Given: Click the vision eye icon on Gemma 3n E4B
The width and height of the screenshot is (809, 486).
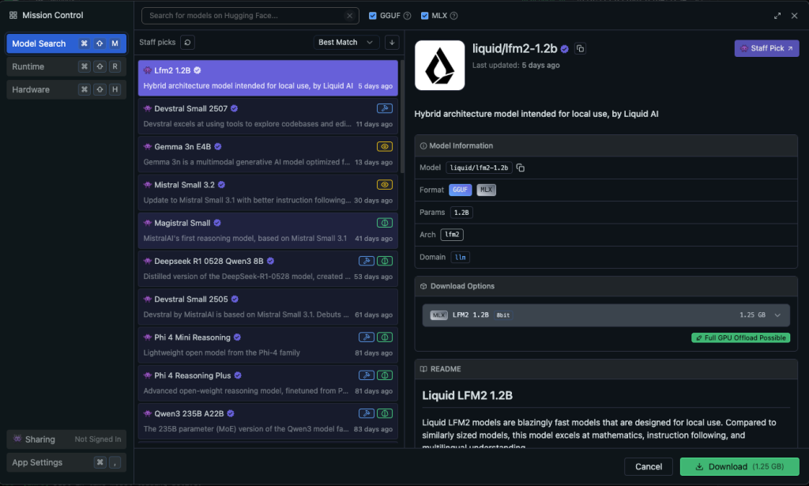Looking at the screenshot, I should 385,146.
